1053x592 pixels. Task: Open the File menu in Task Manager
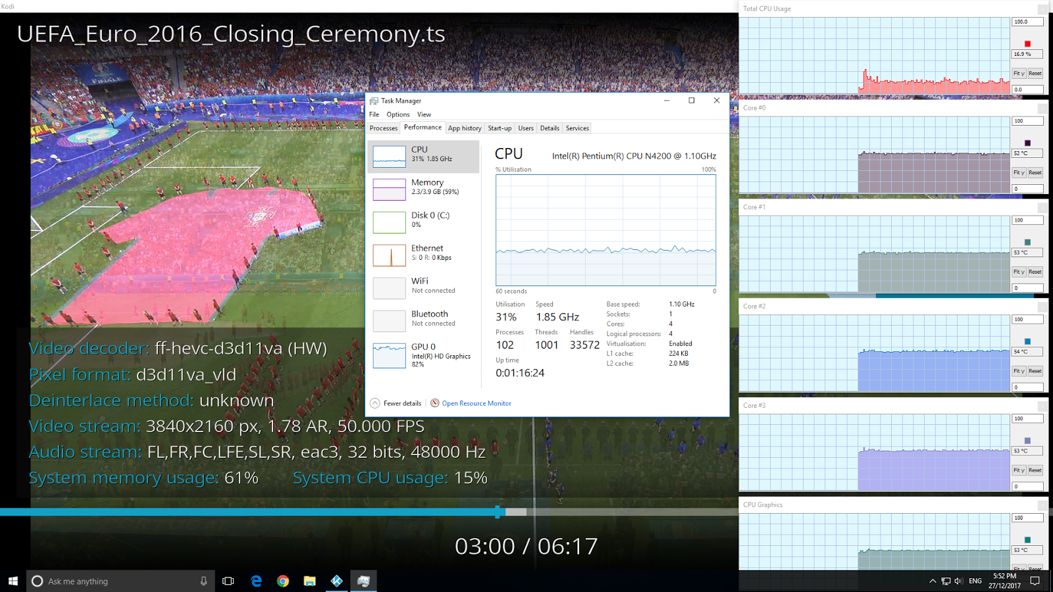tap(374, 114)
